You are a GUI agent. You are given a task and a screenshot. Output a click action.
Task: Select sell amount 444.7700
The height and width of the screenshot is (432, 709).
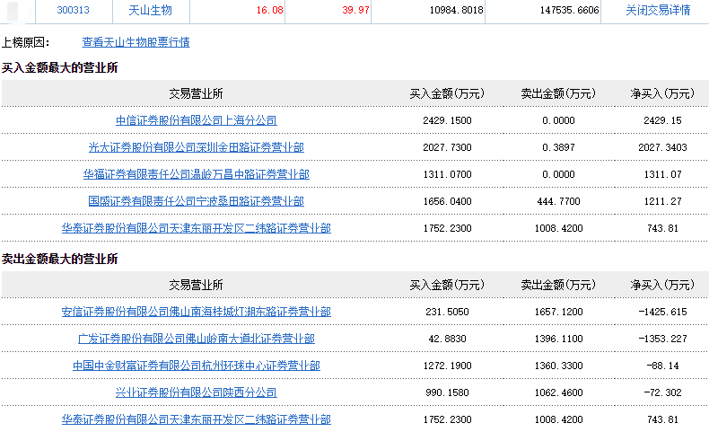558,201
